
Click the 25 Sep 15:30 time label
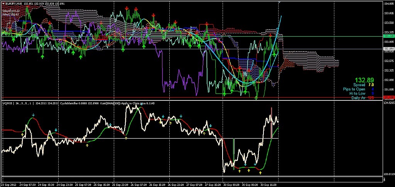pos(103,184)
